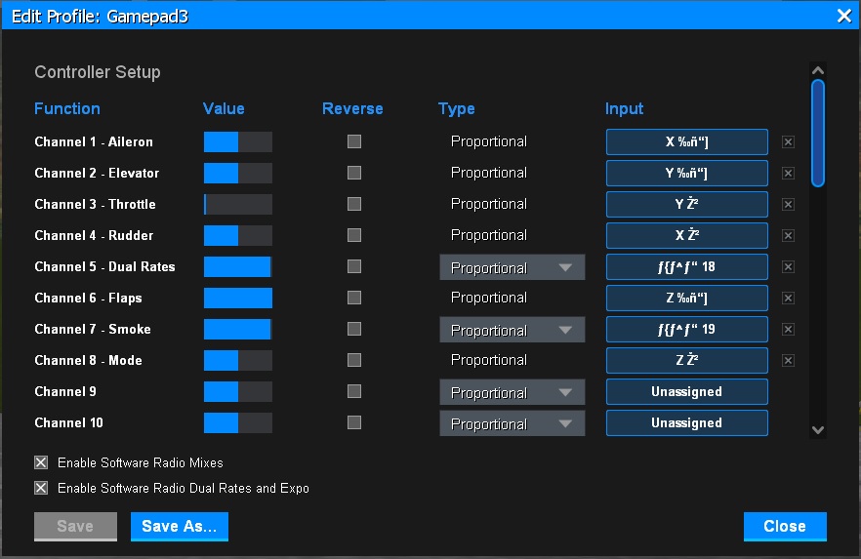Image resolution: width=861 pixels, height=559 pixels.
Task: Remove the Channel 3 Throttle input mapping
Action: (788, 204)
